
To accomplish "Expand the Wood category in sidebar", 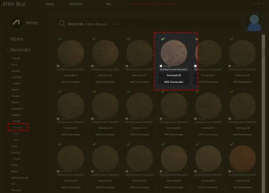I will tap(16, 121).
